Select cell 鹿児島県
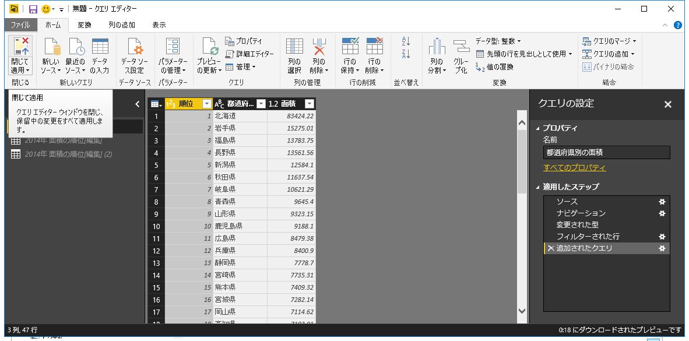 240,226
